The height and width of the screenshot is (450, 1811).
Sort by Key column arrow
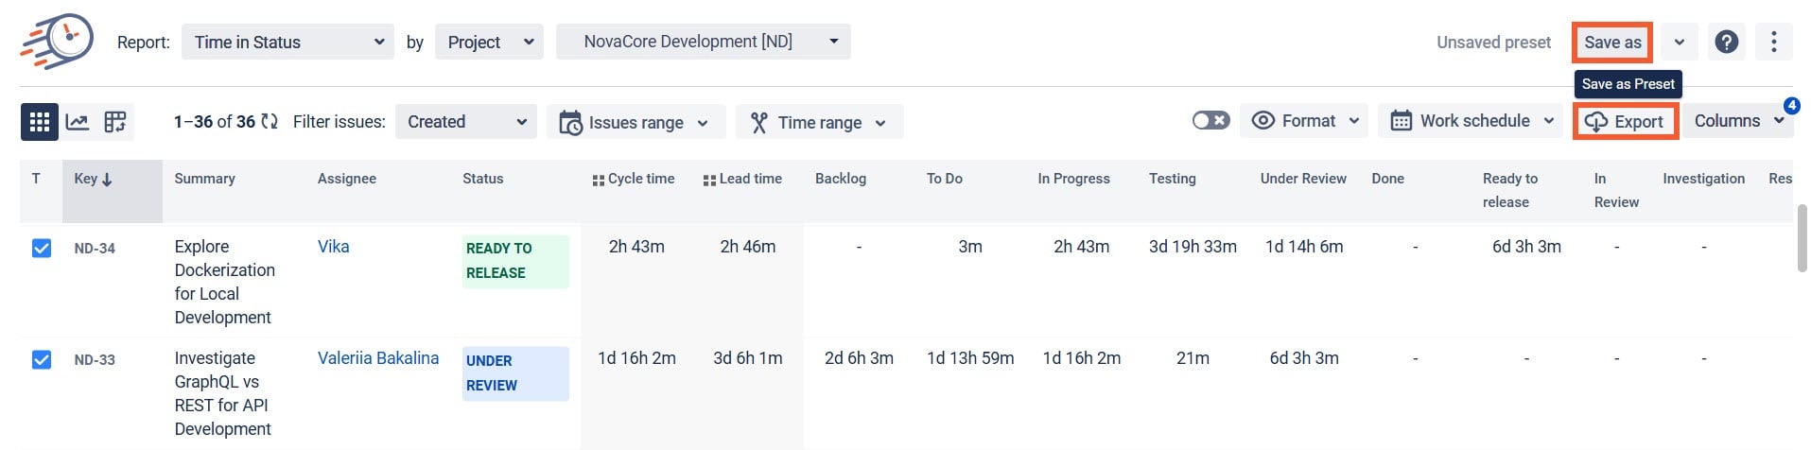pyautogui.click(x=107, y=179)
